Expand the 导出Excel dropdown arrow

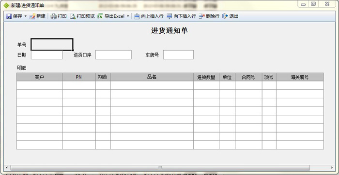pyautogui.click(x=128, y=16)
